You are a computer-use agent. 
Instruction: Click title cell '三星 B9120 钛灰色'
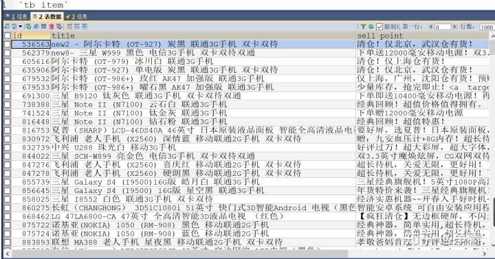pyautogui.click(x=203, y=96)
